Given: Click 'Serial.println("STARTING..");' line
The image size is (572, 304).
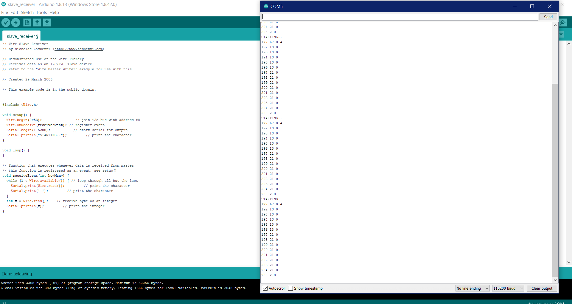Looking at the screenshot, I should 37,135.
